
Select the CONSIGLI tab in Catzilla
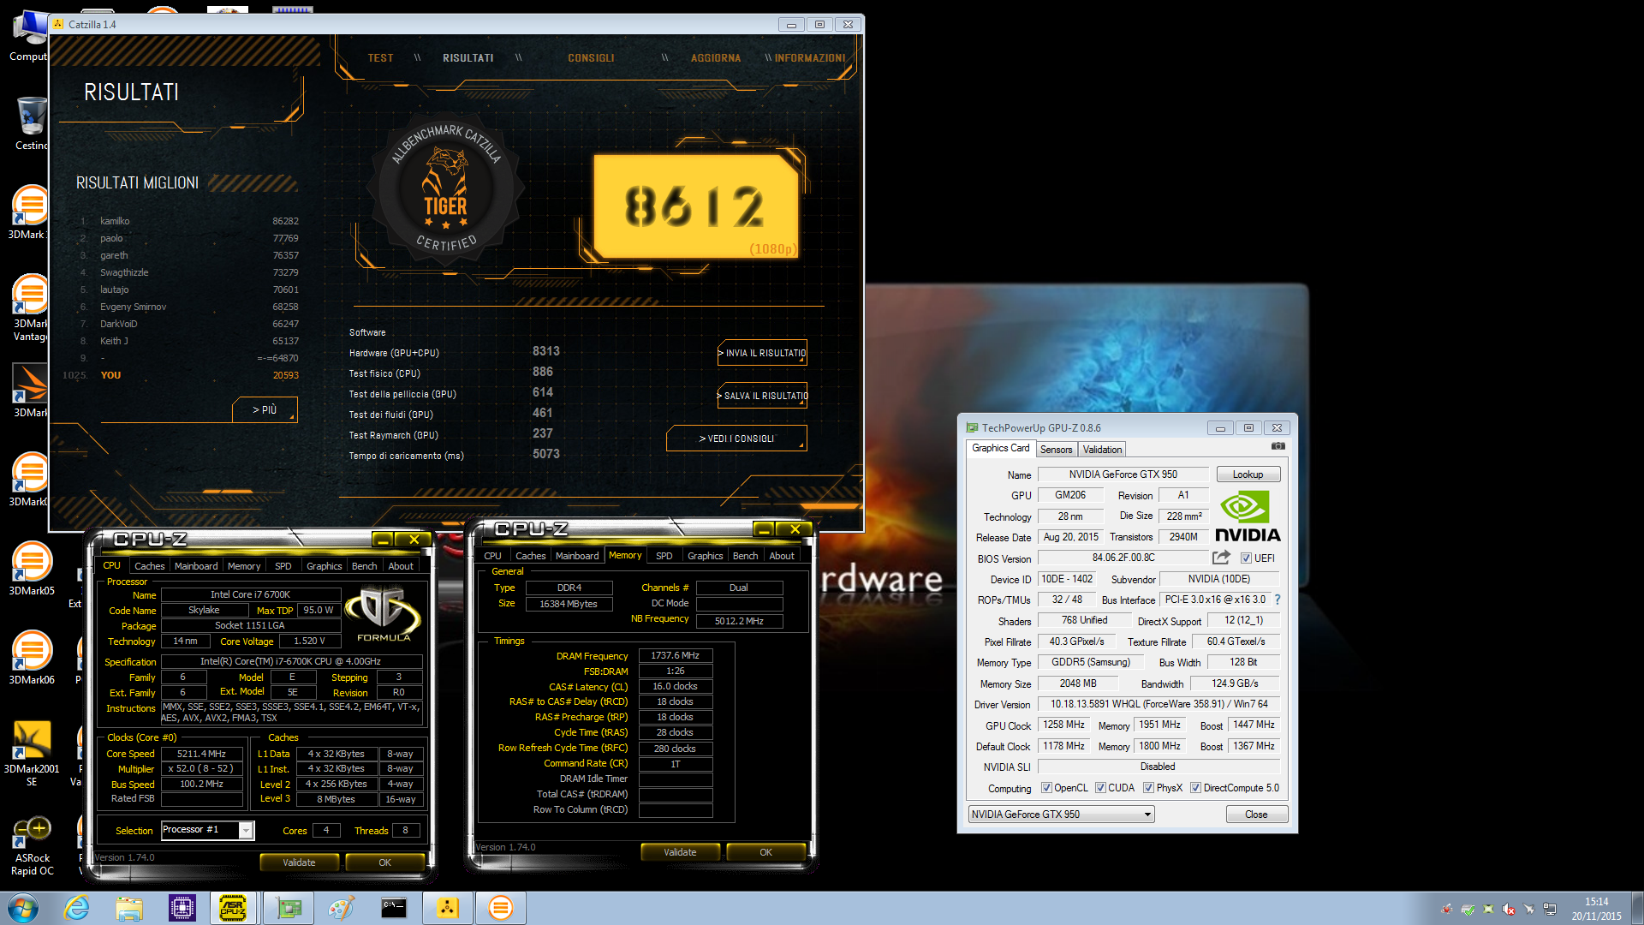[591, 58]
